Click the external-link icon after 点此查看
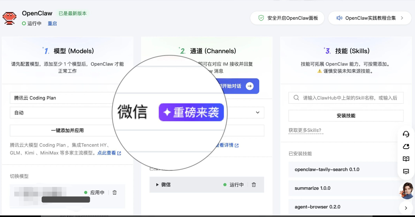 (119, 153)
